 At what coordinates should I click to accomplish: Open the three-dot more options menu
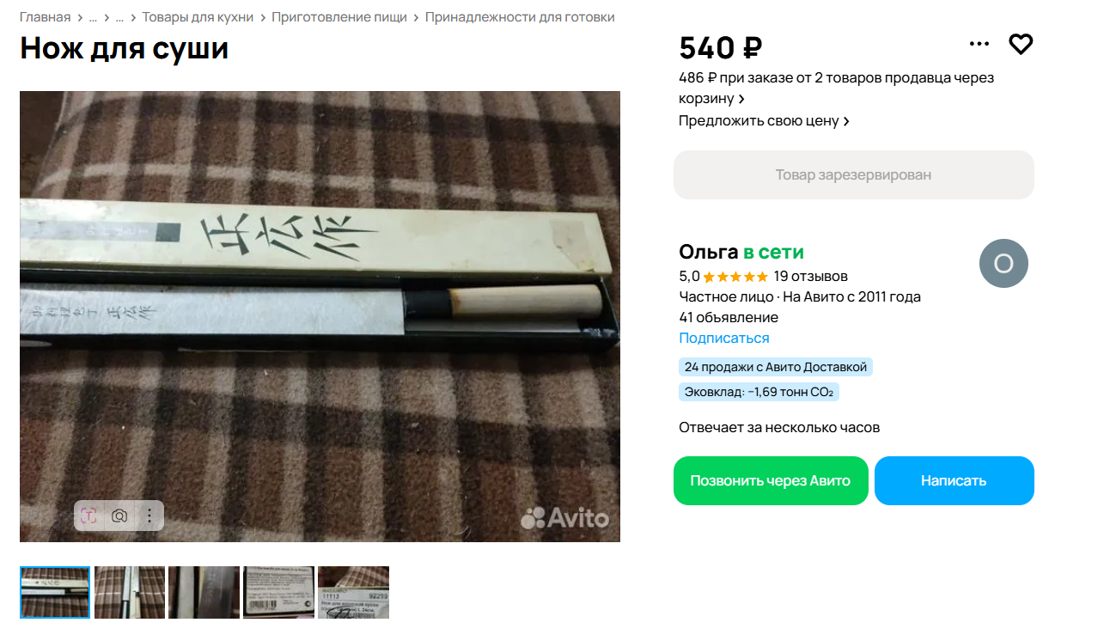click(x=979, y=44)
